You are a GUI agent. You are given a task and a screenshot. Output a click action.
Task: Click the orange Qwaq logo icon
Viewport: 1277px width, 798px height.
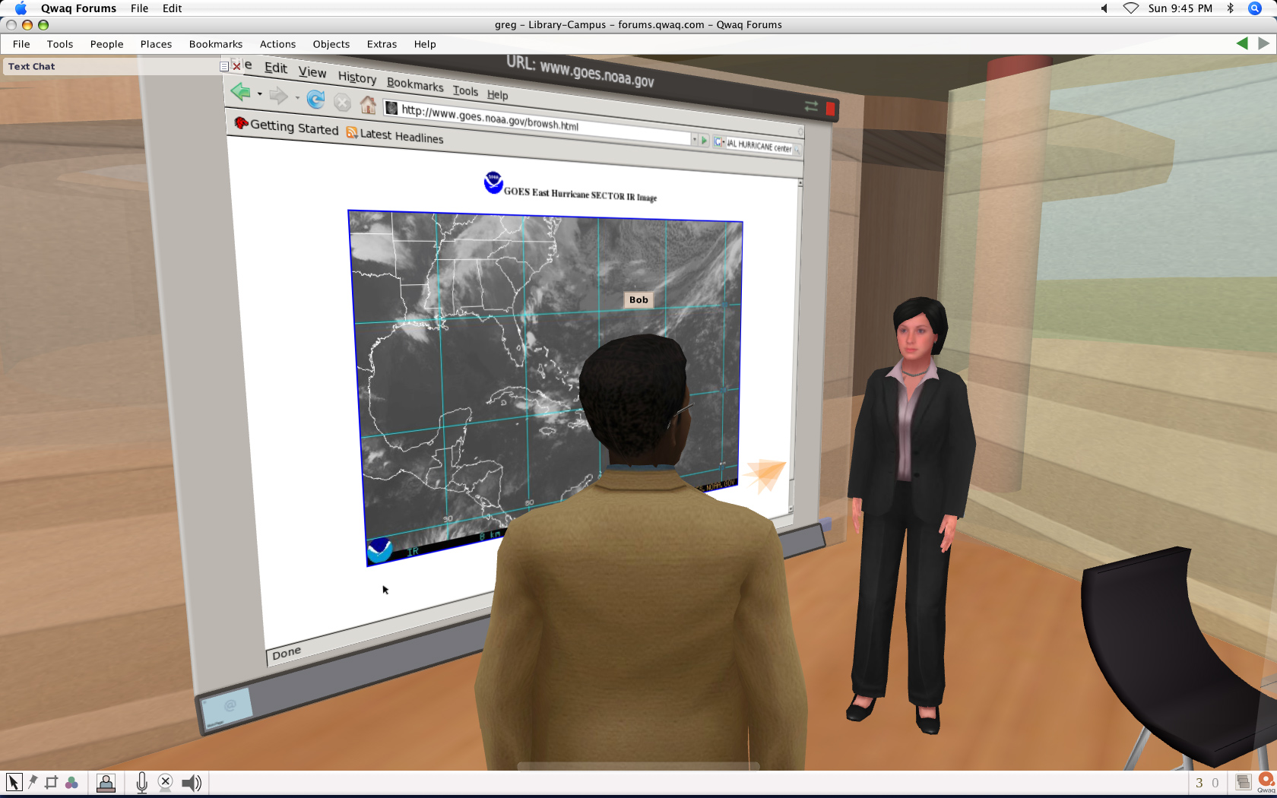click(1266, 781)
